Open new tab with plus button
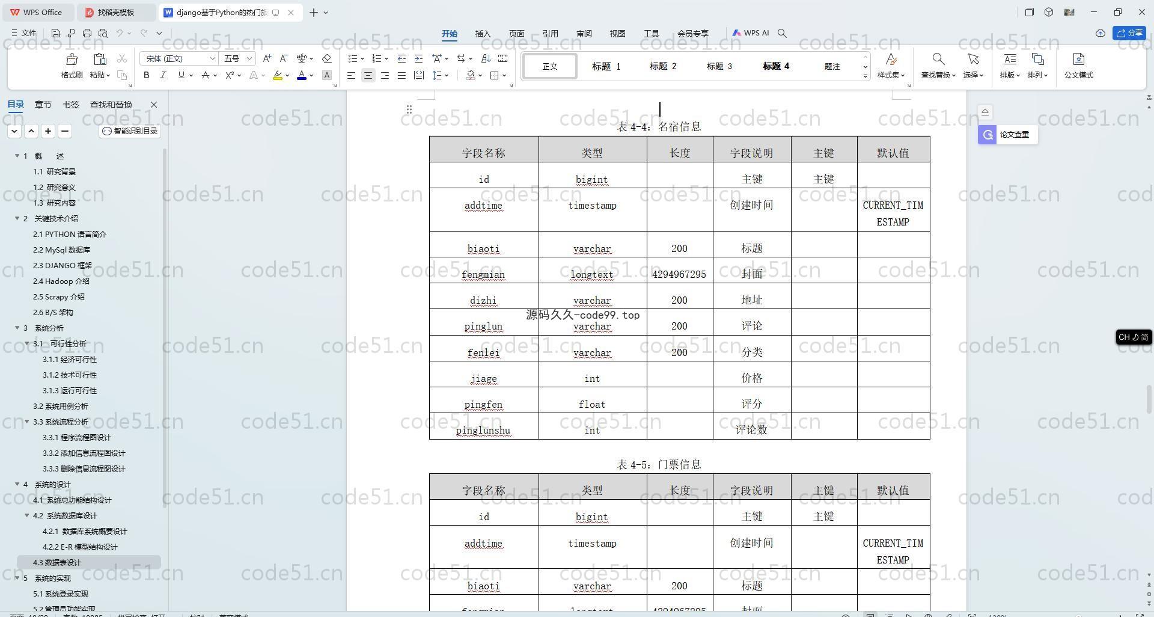The height and width of the screenshot is (617, 1154). tap(313, 12)
